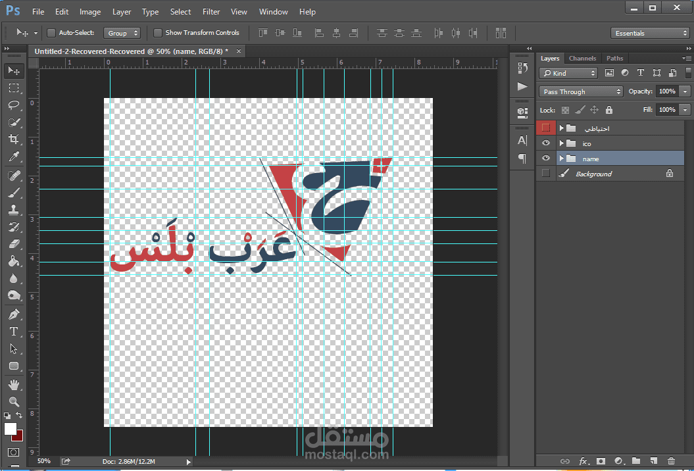The image size is (694, 471).
Task: Toggle Lock transparent pixels
Action: 565,110
